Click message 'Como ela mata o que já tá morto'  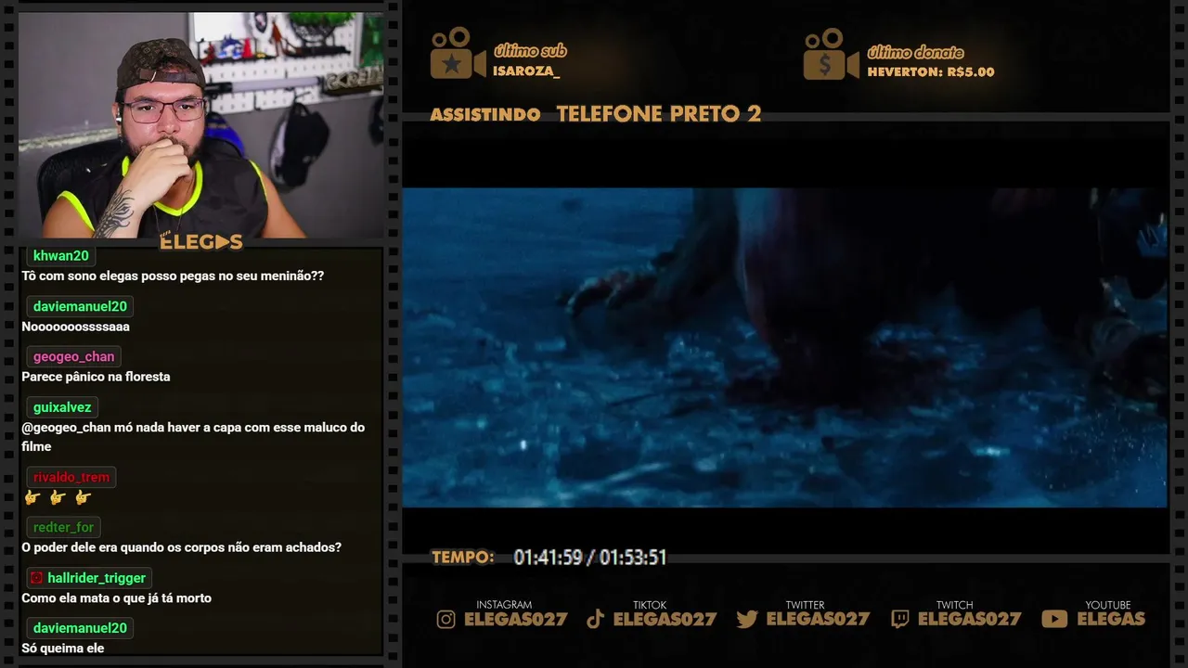tap(116, 598)
